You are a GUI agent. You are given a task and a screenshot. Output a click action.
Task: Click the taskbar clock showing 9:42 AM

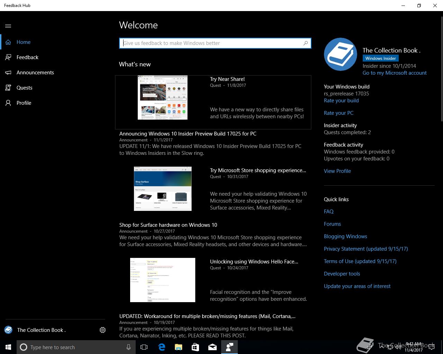414,347
